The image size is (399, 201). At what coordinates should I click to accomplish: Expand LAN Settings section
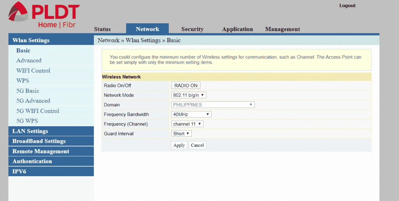tap(51, 131)
